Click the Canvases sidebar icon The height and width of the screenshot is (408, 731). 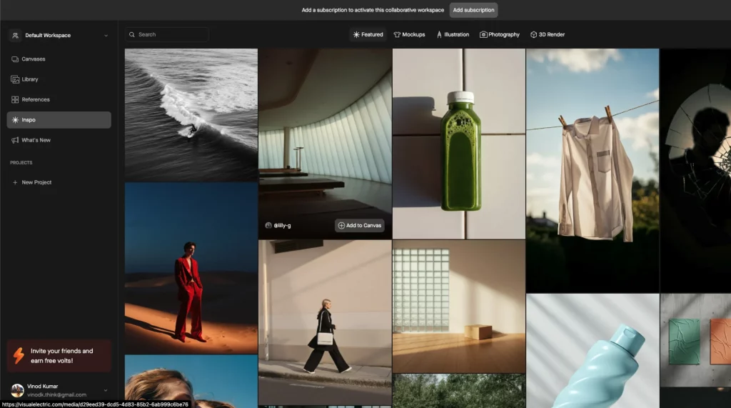15,59
